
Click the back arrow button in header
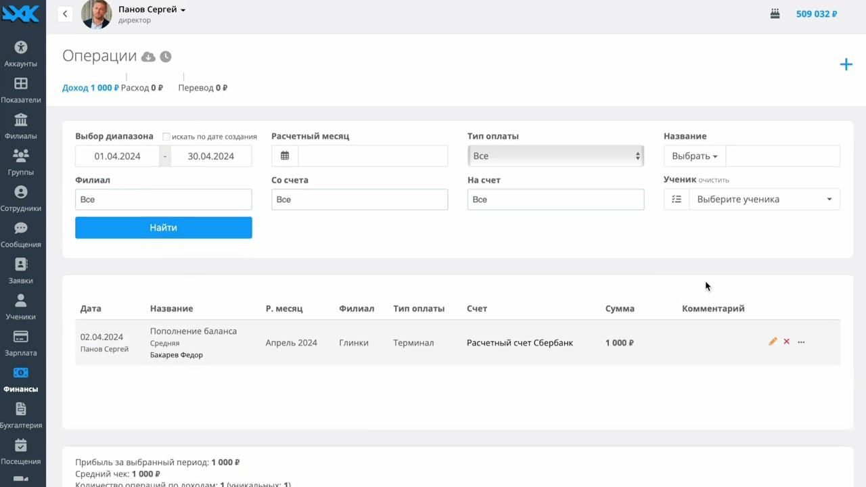coord(65,14)
